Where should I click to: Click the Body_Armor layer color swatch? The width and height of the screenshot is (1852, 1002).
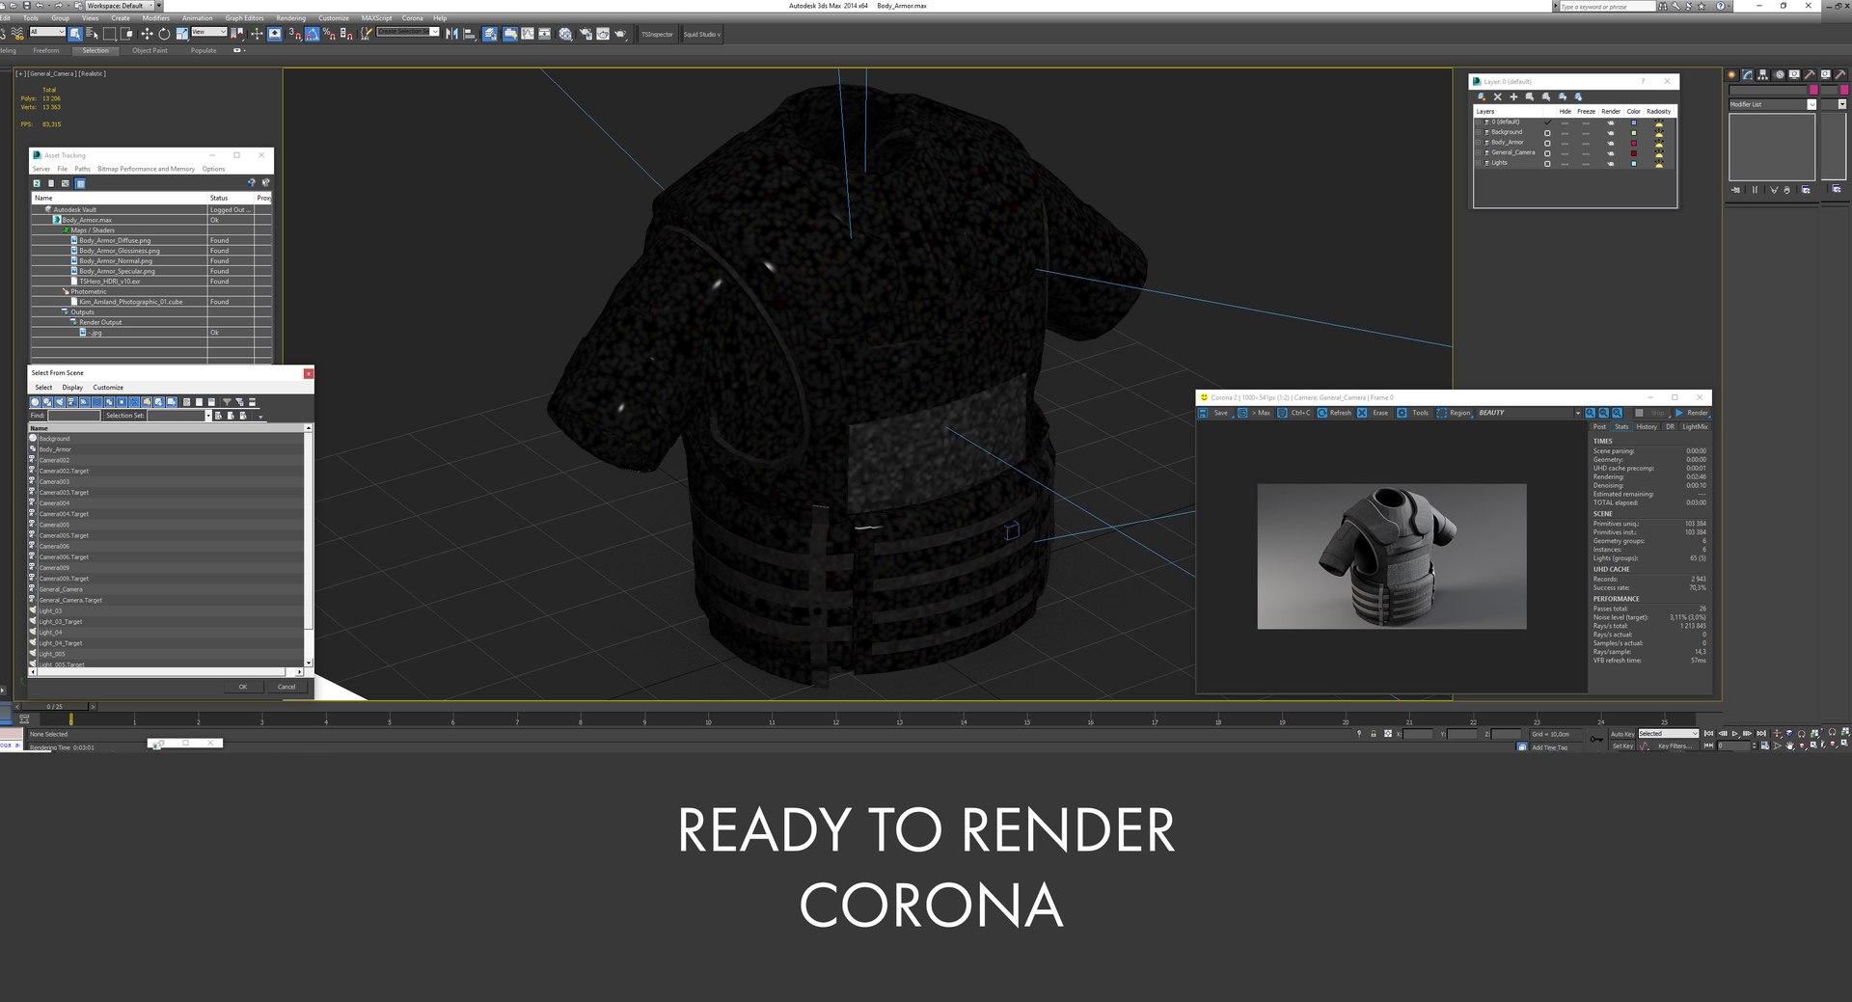click(1633, 143)
